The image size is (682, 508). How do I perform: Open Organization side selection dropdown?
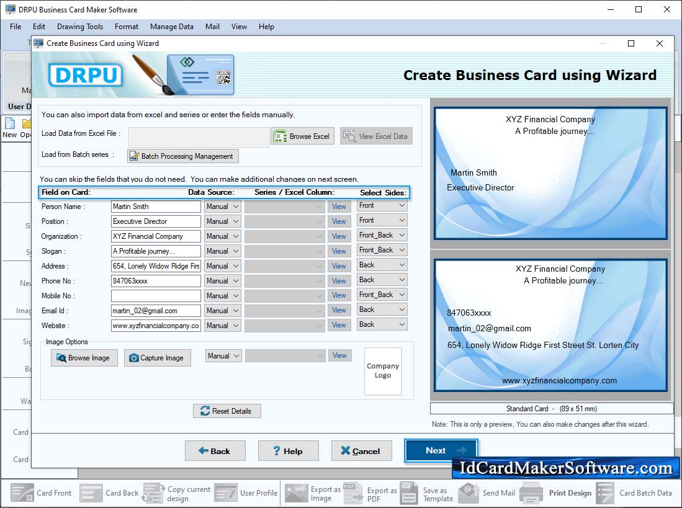[x=382, y=235]
